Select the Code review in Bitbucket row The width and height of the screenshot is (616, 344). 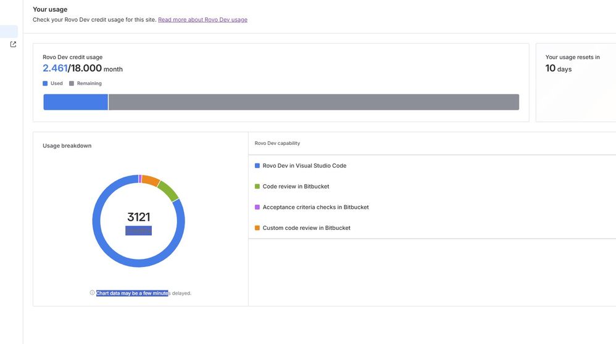pos(432,186)
